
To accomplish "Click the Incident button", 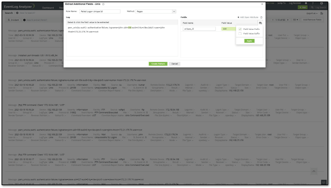I will [13, 20].
